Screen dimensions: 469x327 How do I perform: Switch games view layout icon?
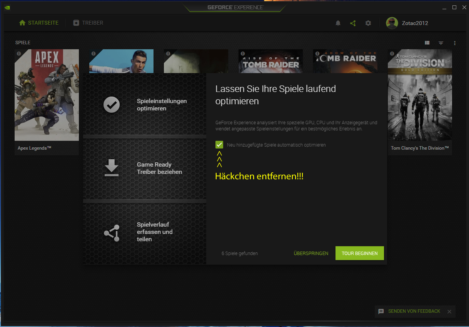coord(427,43)
